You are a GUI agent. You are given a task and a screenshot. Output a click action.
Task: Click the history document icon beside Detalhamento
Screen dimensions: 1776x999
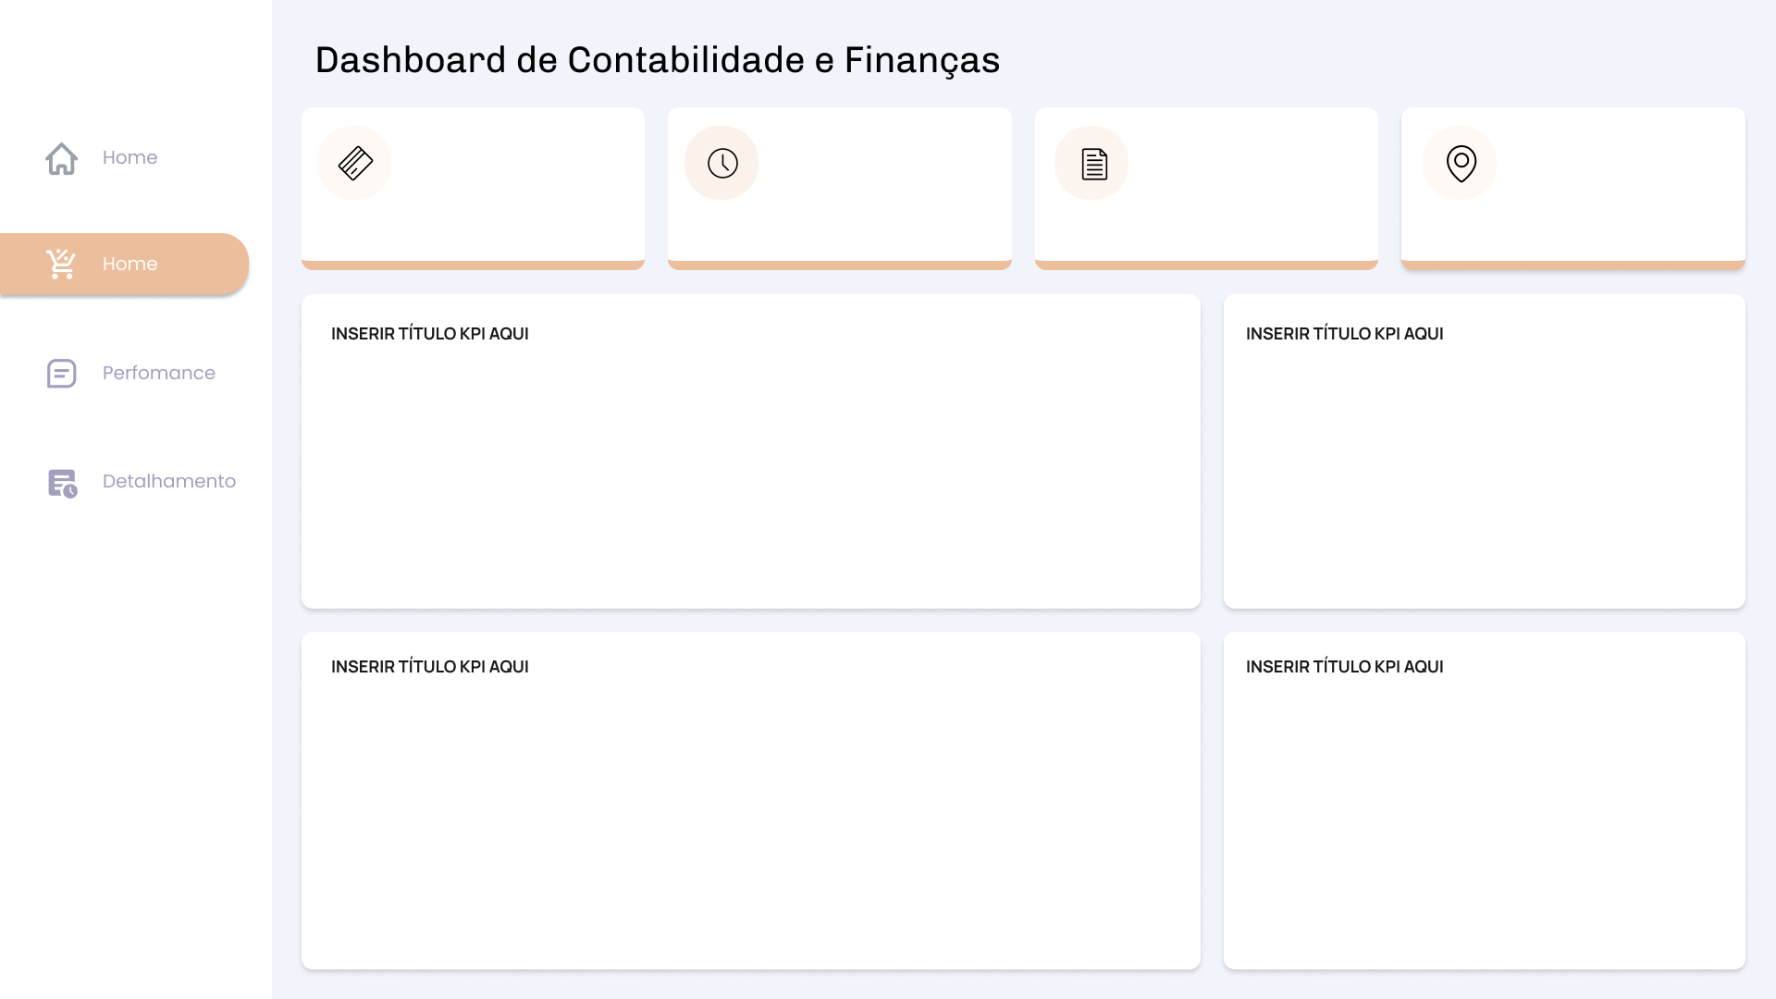tap(61, 482)
